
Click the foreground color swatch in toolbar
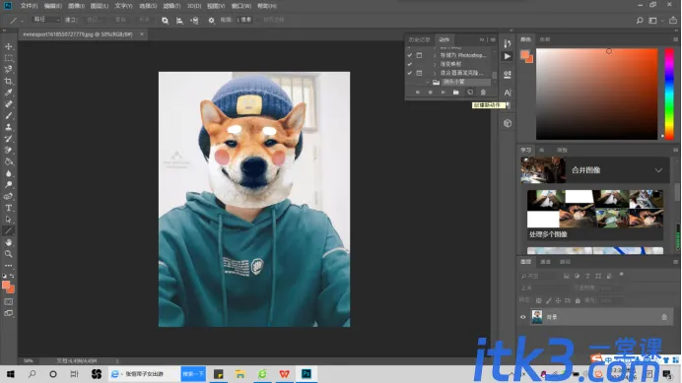coord(6,286)
